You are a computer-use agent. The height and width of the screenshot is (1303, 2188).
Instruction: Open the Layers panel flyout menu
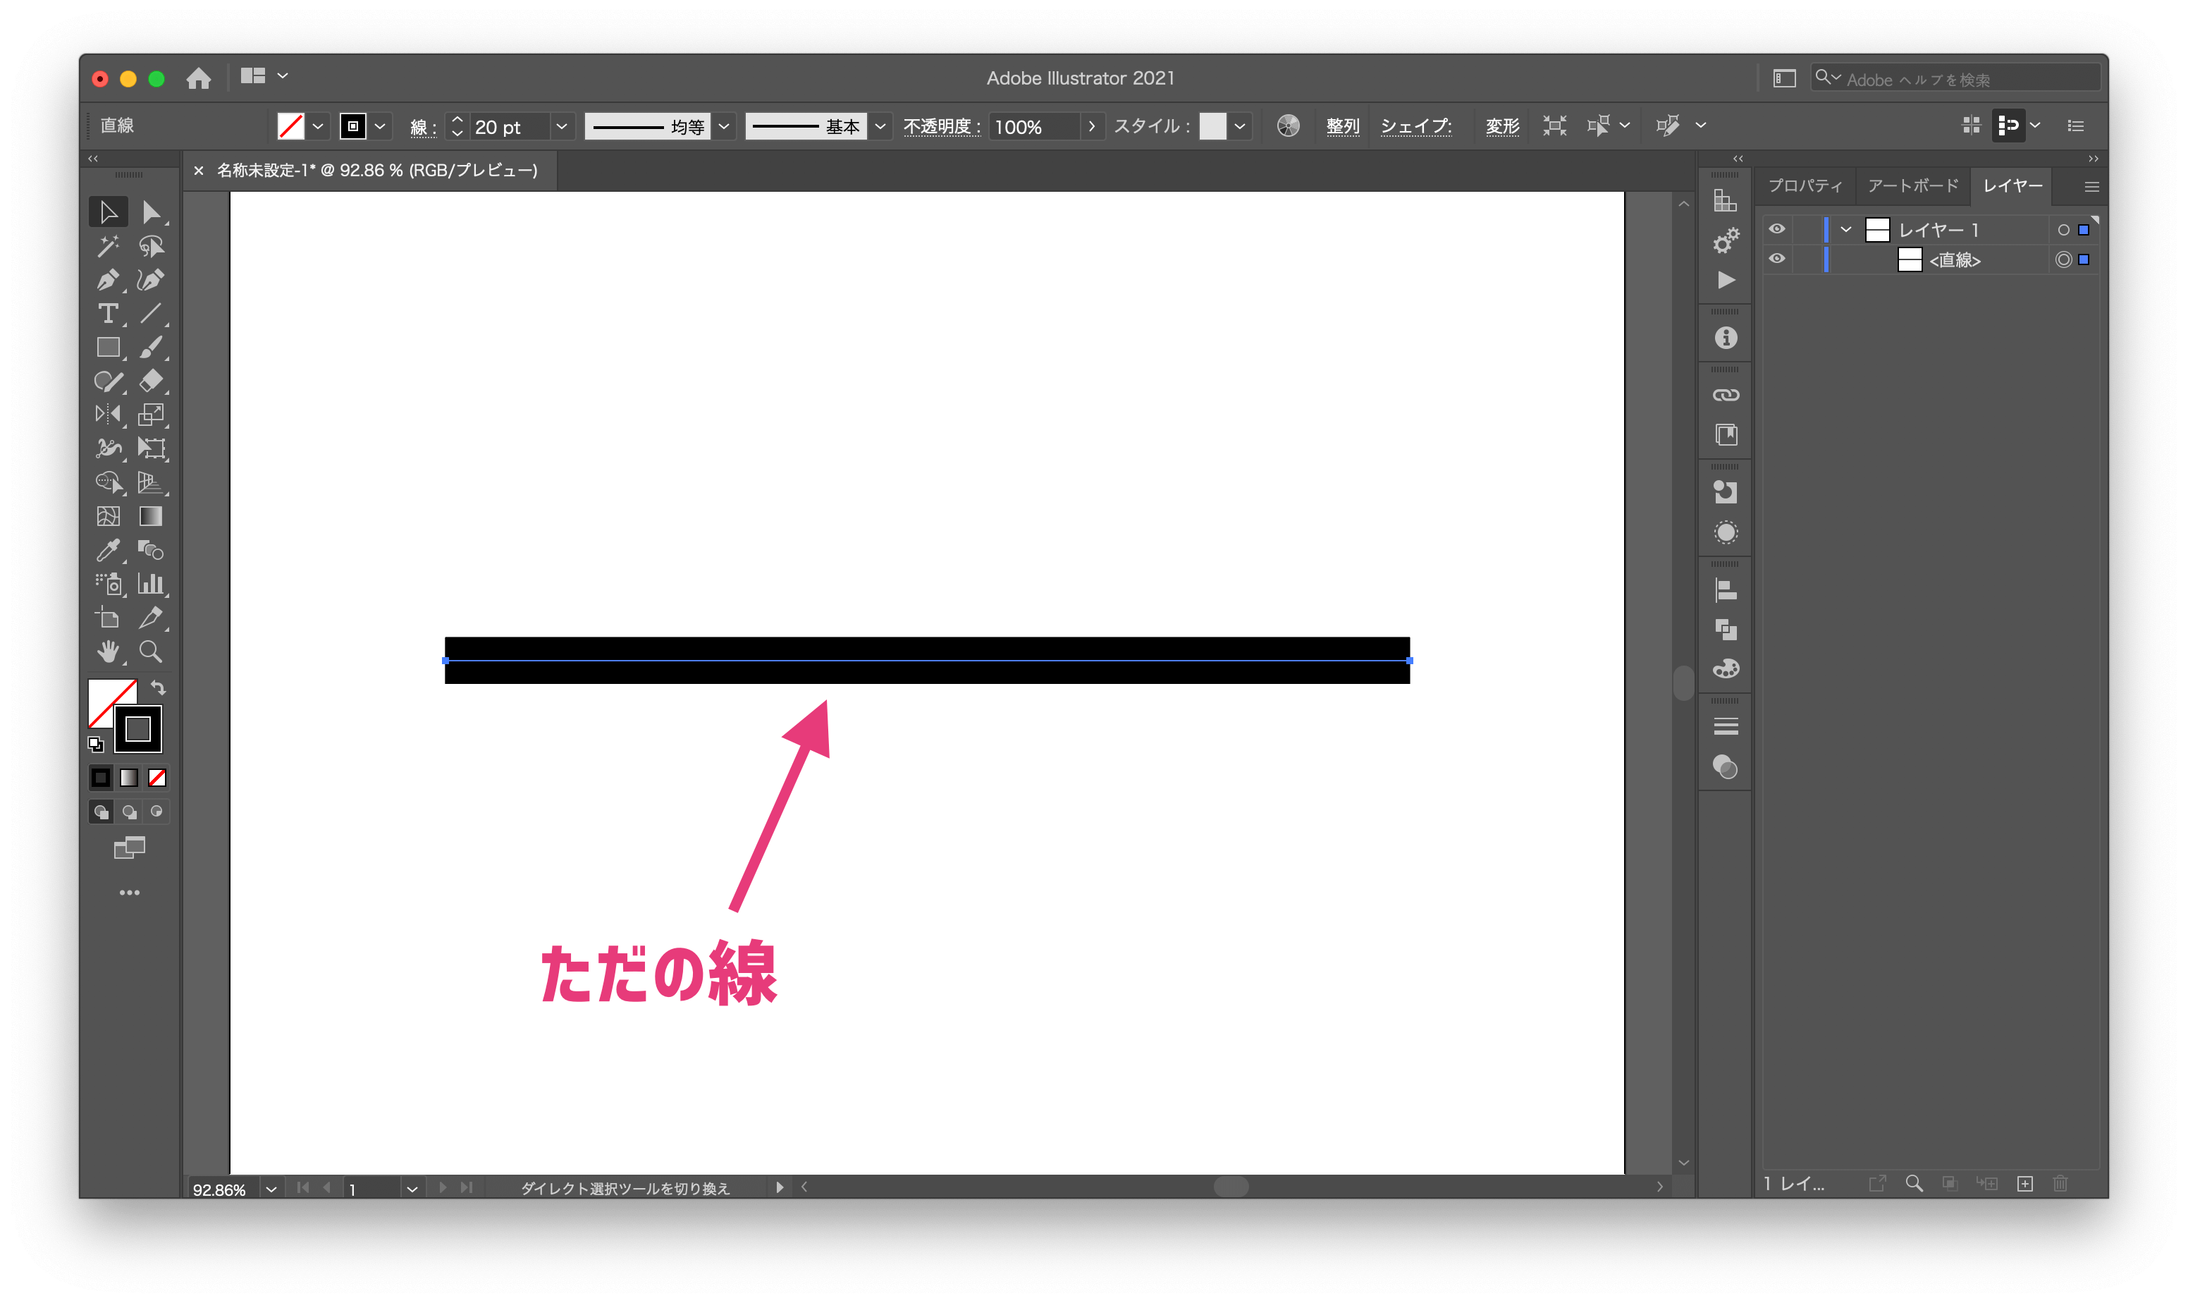click(2092, 187)
